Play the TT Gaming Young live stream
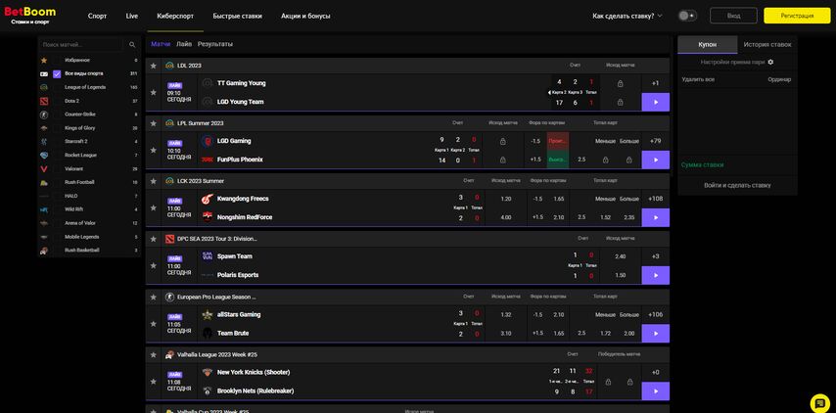This screenshot has width=836, height=413. tap(655, 102)
